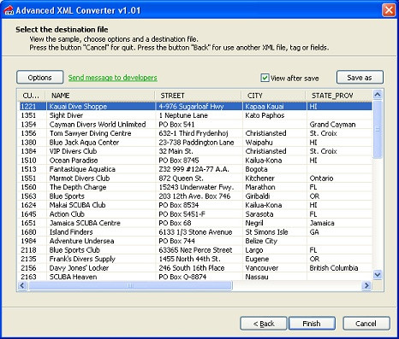Viewport: 399px width, 339px height.
Task: Click the horizontal scrollbar left arrow
Action: pyautogui.click(x=22, y=285)
